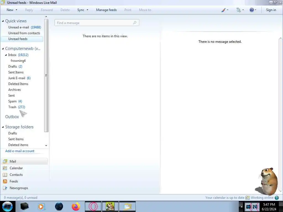The height and width of the screenshot is (212, 283).
Task: Click the Sign in button
Action: [271, 10]
